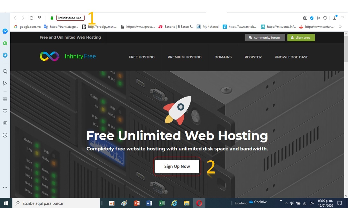Open the Speed Dial grid icon
Viewport: 348px width, 208px height.
[x=40, y=18]
